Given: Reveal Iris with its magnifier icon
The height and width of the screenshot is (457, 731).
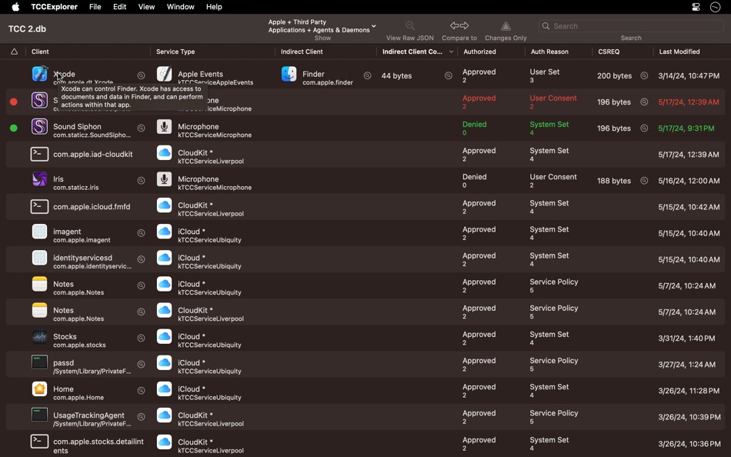Looking at the screenshot, I should coord(141,181).
